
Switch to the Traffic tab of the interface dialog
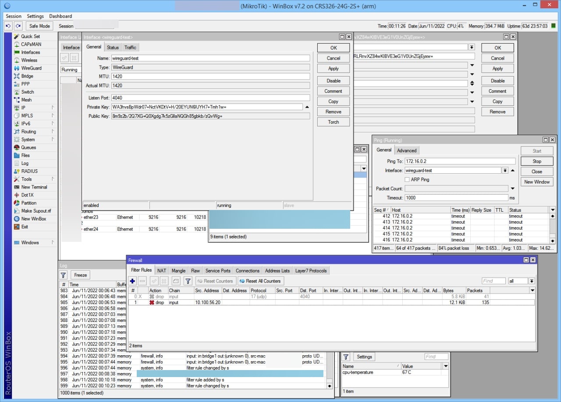130,47
